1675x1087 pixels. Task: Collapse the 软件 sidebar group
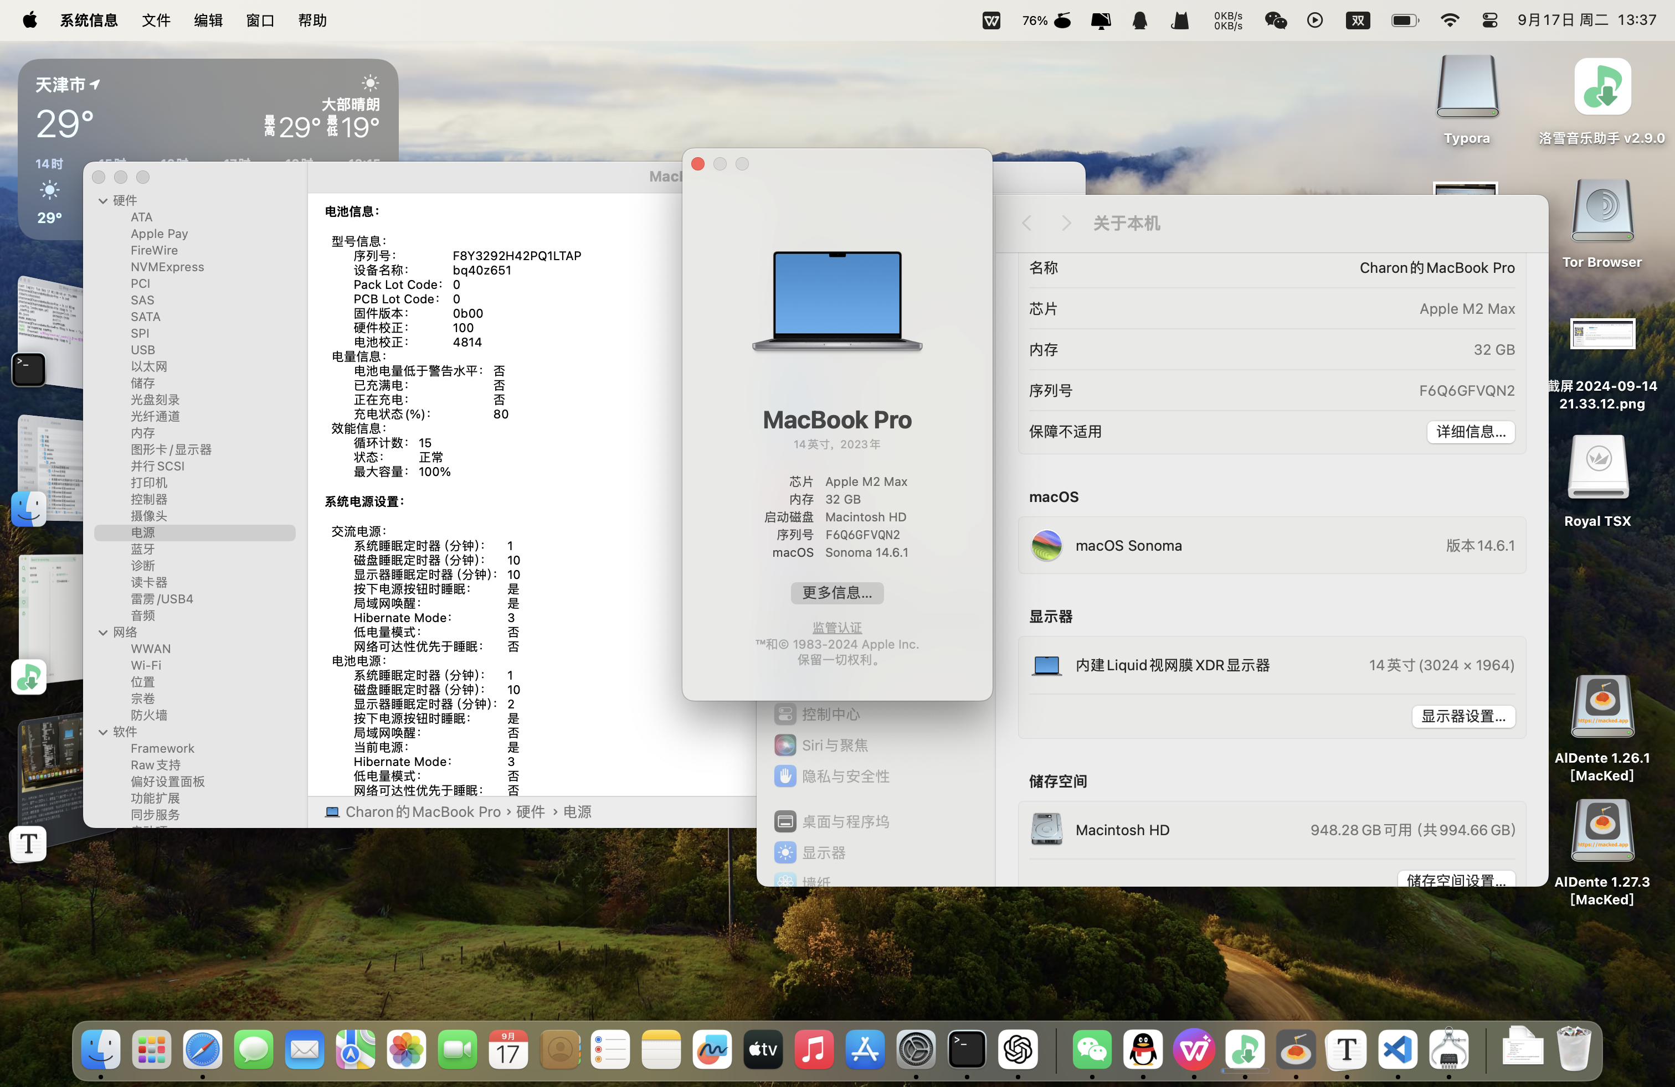coord(104,732)
